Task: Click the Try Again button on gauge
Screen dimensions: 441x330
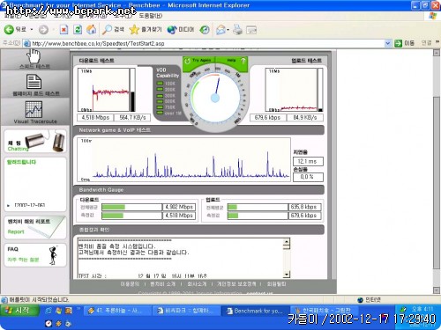Action: [x=198, y=61]
